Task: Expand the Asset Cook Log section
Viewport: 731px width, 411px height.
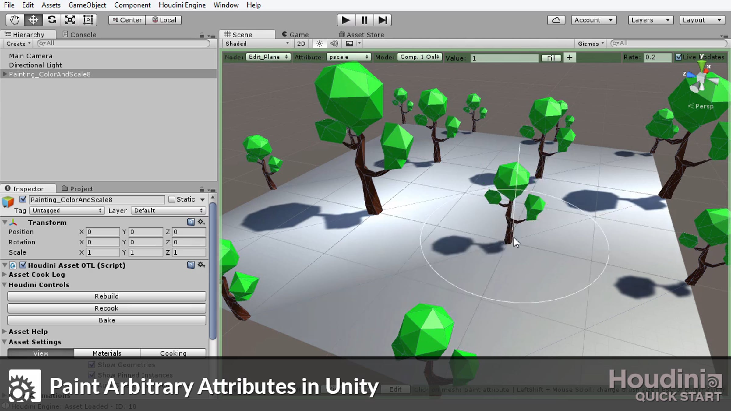Action: pos(5,274)
